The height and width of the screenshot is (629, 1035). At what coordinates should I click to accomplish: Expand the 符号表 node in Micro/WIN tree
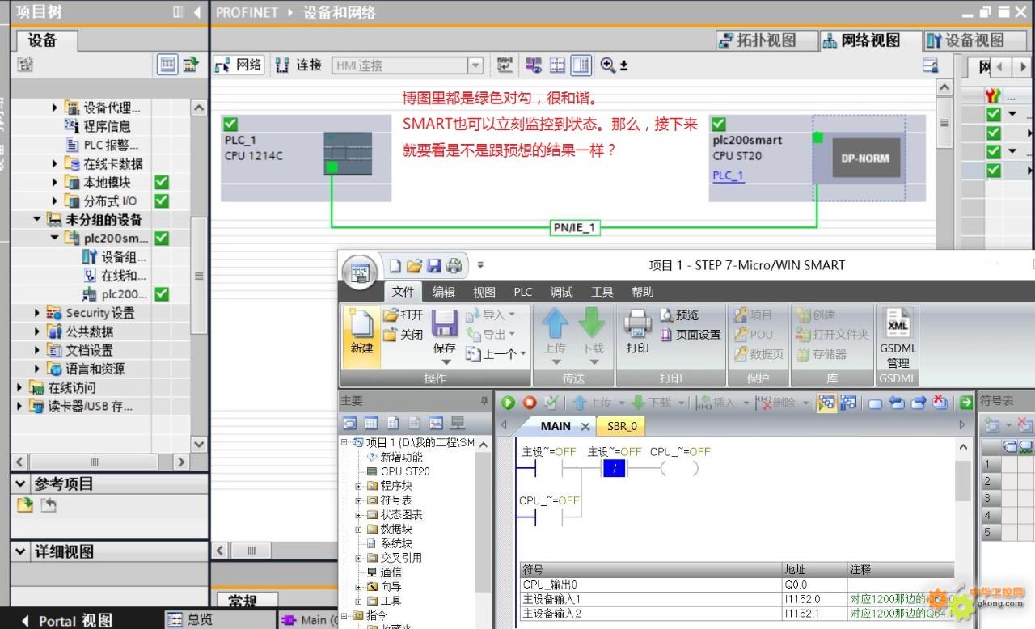[x=359, y=500]
